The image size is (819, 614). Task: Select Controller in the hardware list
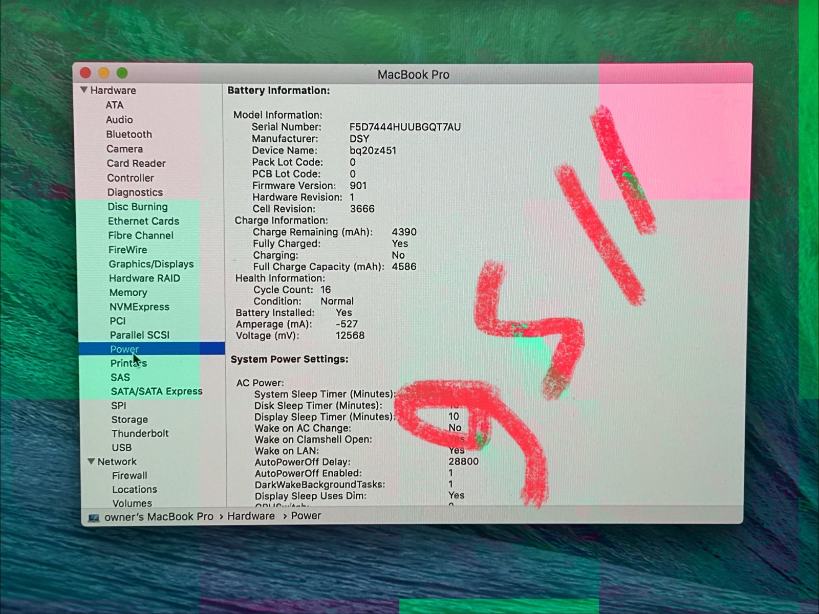[x=131, y=178]
